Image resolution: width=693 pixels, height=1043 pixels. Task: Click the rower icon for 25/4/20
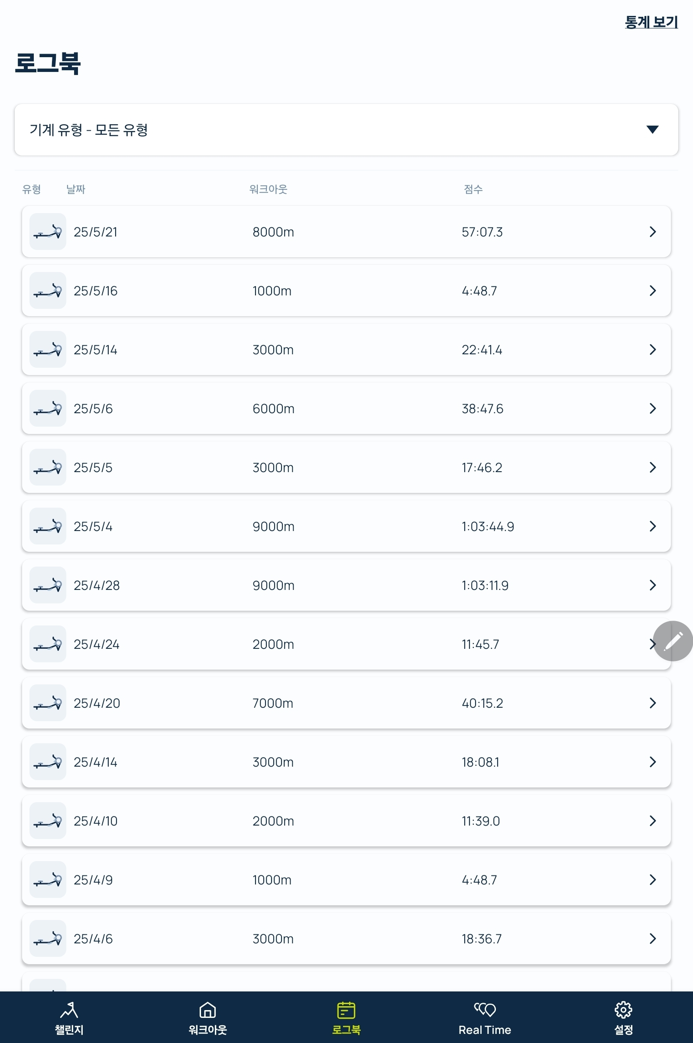coord(48,703)
